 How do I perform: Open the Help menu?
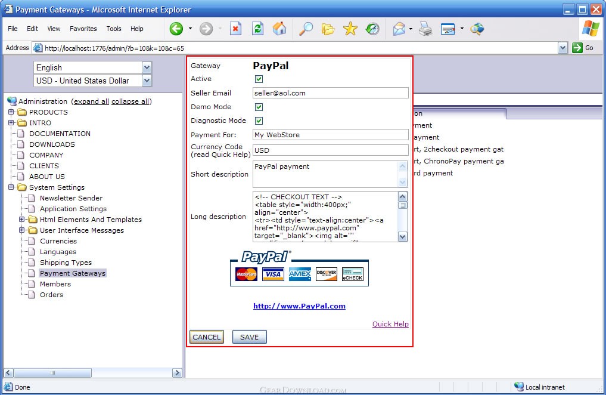pyautogui.click(x=137, y=29)
